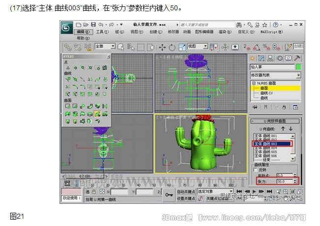320x226 pixels.
Task: Select the 曲线 CV sub-object level
Action: [266, 93]
